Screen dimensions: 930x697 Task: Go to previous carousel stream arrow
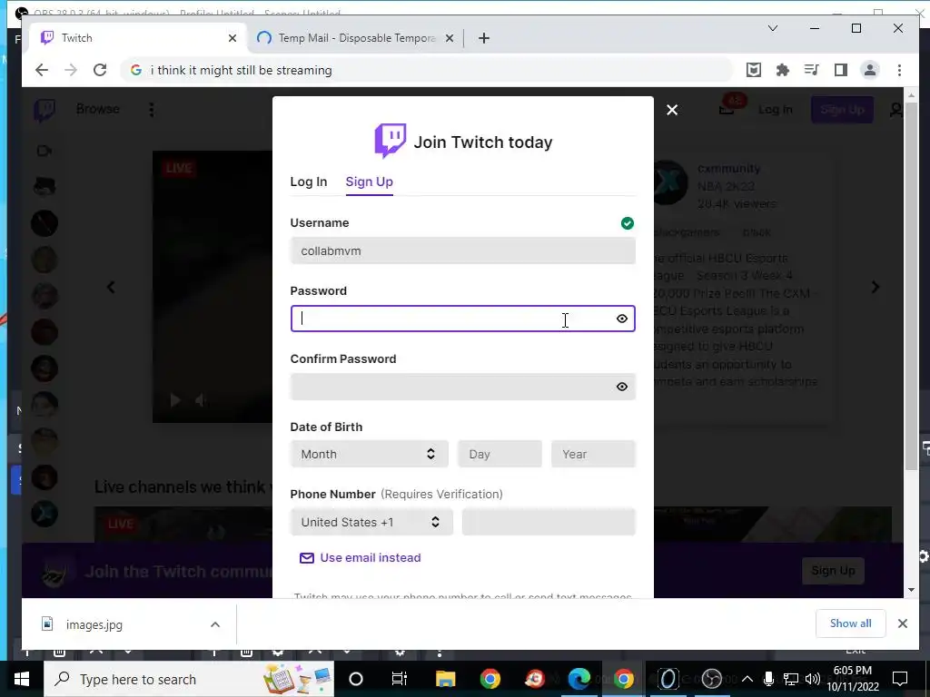tap(111, 288)
